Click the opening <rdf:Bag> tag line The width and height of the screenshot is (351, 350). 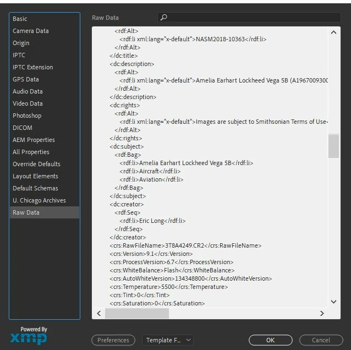[x=128, y=155]
